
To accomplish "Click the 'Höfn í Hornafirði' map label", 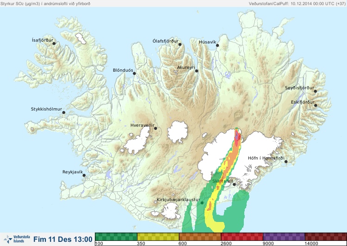I will pos(266,158).
